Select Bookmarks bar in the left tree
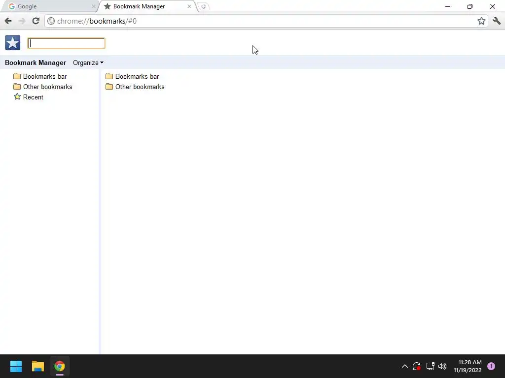 [45, 76]
